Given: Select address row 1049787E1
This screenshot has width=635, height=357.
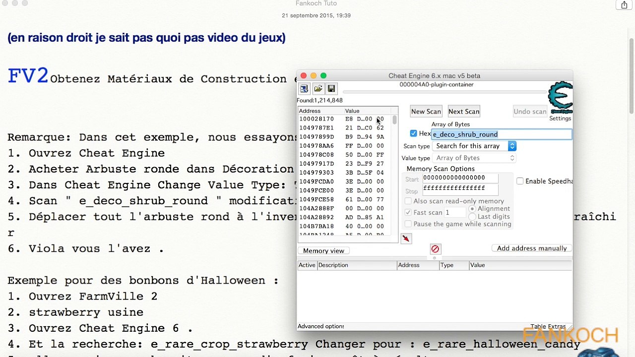Looking at the screenshot, I should 345,128.
